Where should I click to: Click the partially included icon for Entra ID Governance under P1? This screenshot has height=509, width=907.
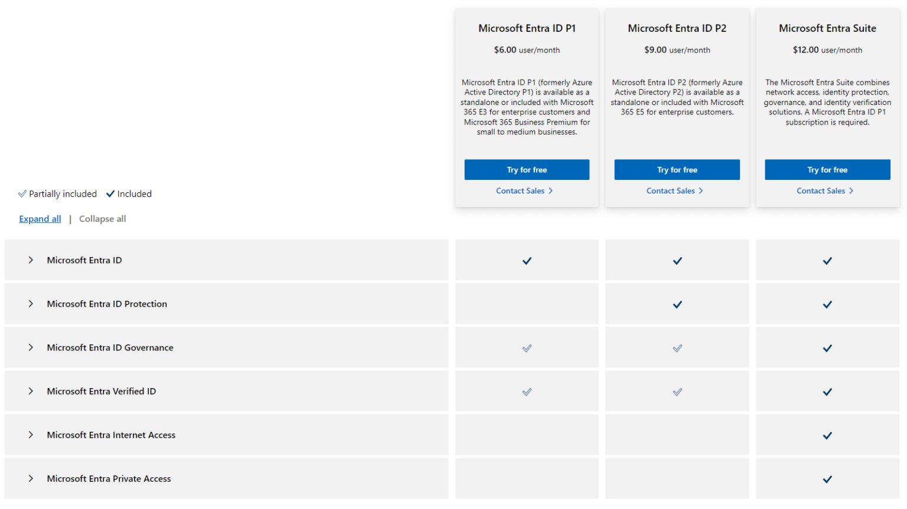point(527,348)
